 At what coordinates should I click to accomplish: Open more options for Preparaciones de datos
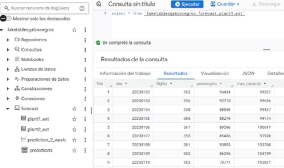[x=85, y=79]
